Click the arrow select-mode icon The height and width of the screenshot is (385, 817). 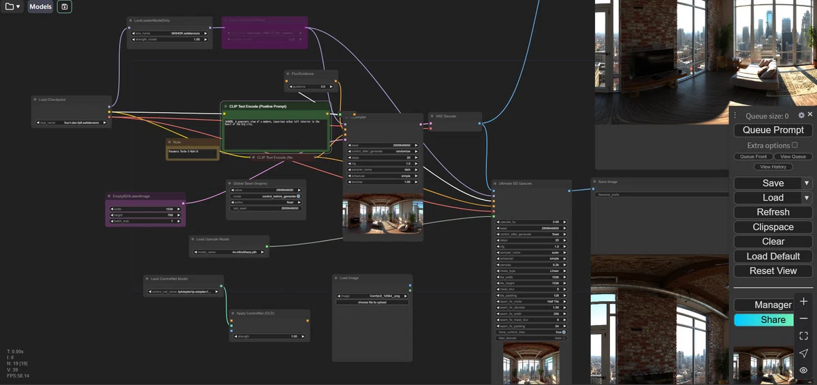803,353
